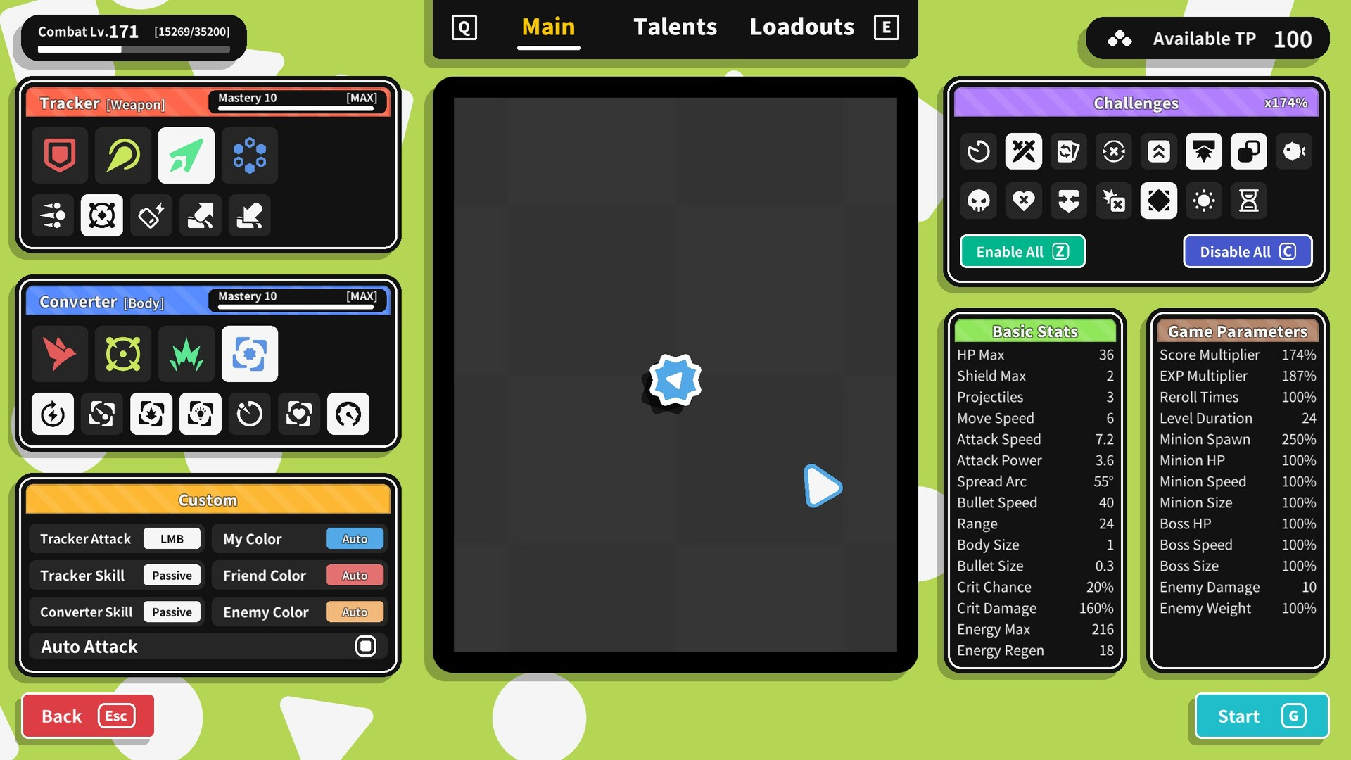The height and width of the screenshot is (760, 1351).
Task: Open Tracker Skill passive dropdown
Action: [x=172, y=574]
